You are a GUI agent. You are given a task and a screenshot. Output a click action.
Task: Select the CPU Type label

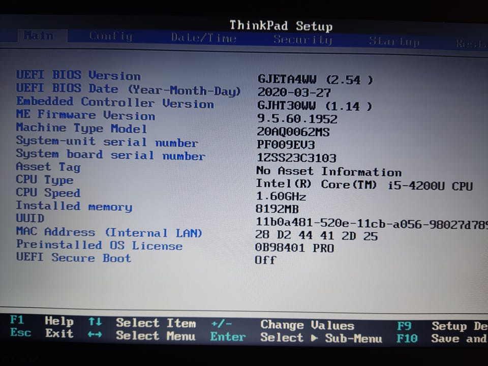[45, 180]
